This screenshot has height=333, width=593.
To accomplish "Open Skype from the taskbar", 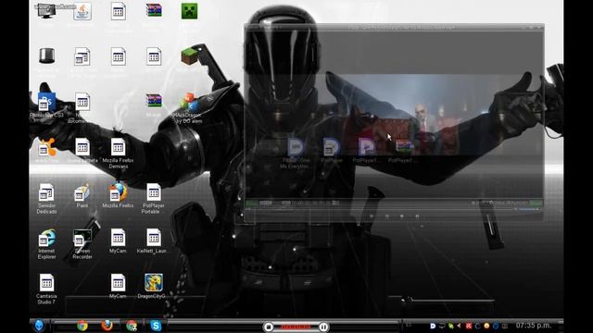I will (156, 326).
